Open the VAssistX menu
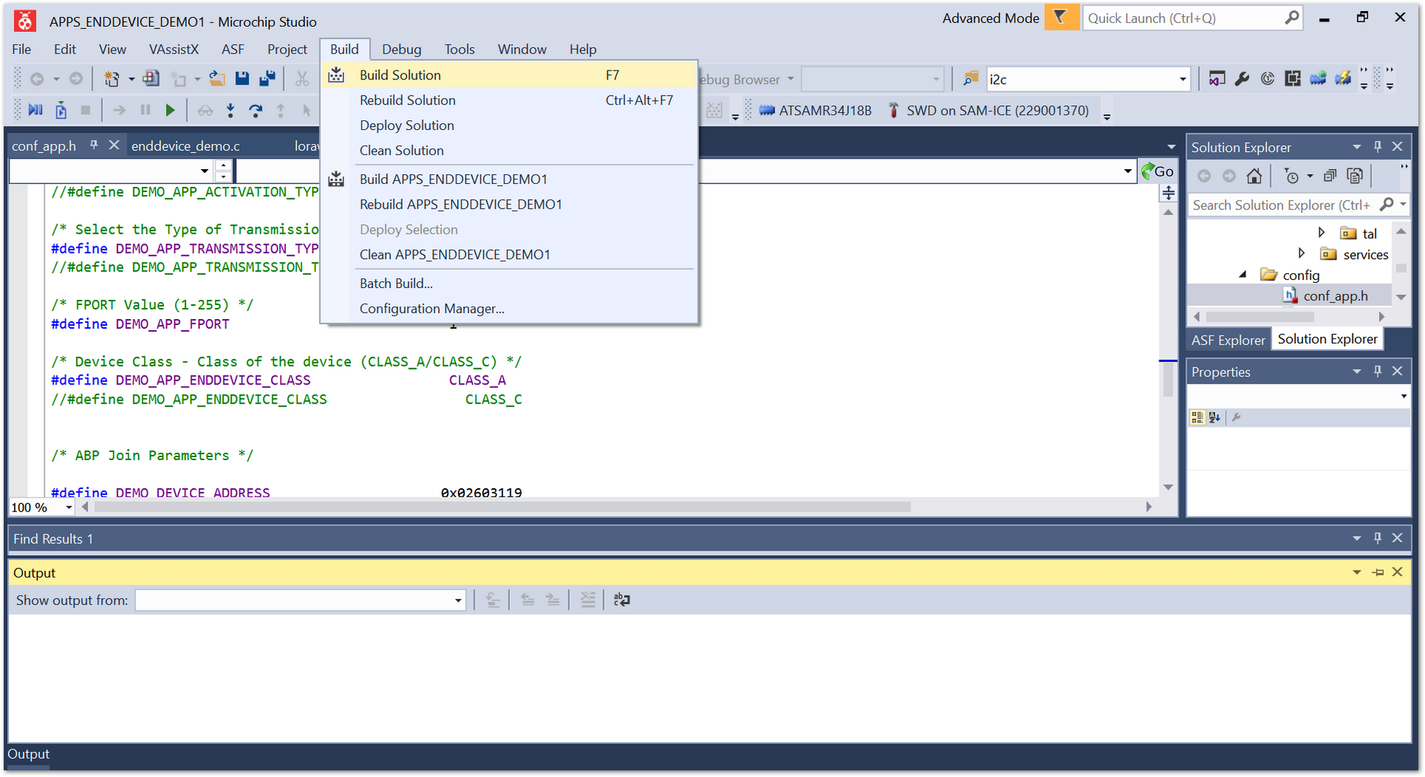The width and height of the screenshot is (1425, 777). (x=174, y=49)
